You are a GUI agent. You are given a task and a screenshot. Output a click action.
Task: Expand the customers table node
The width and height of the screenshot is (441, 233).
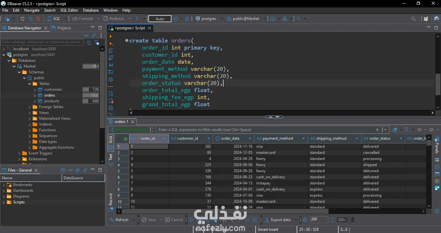35,89
